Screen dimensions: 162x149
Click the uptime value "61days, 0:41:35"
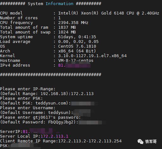pos(77,37)
